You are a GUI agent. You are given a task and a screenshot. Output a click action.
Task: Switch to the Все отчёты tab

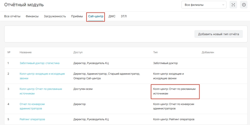(x=12, y=16)
